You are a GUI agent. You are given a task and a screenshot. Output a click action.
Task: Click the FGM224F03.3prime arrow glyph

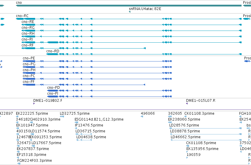pos(19,164)
